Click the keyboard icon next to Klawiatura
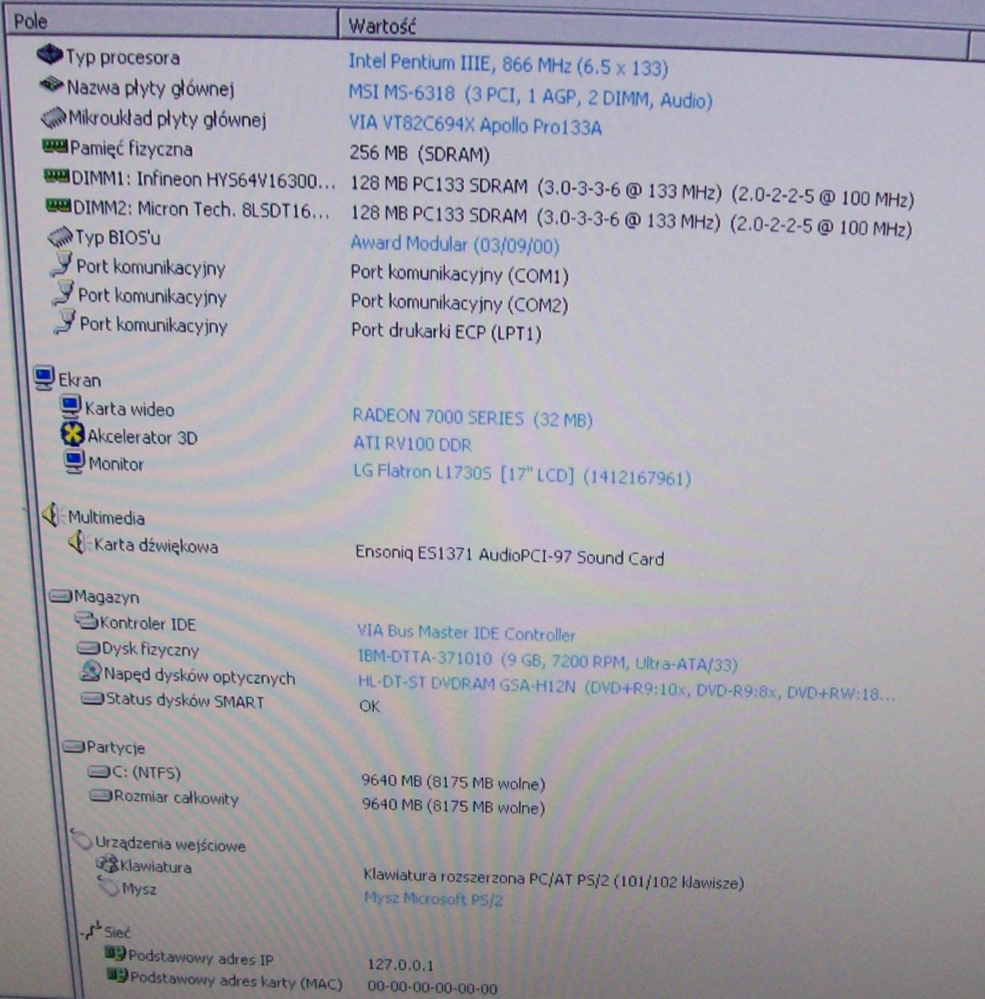This screenshot has height=999, width=985. 108,864
